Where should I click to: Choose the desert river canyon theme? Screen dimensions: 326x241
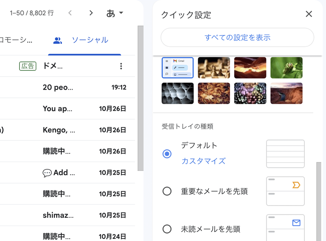[x=286, y=93]
